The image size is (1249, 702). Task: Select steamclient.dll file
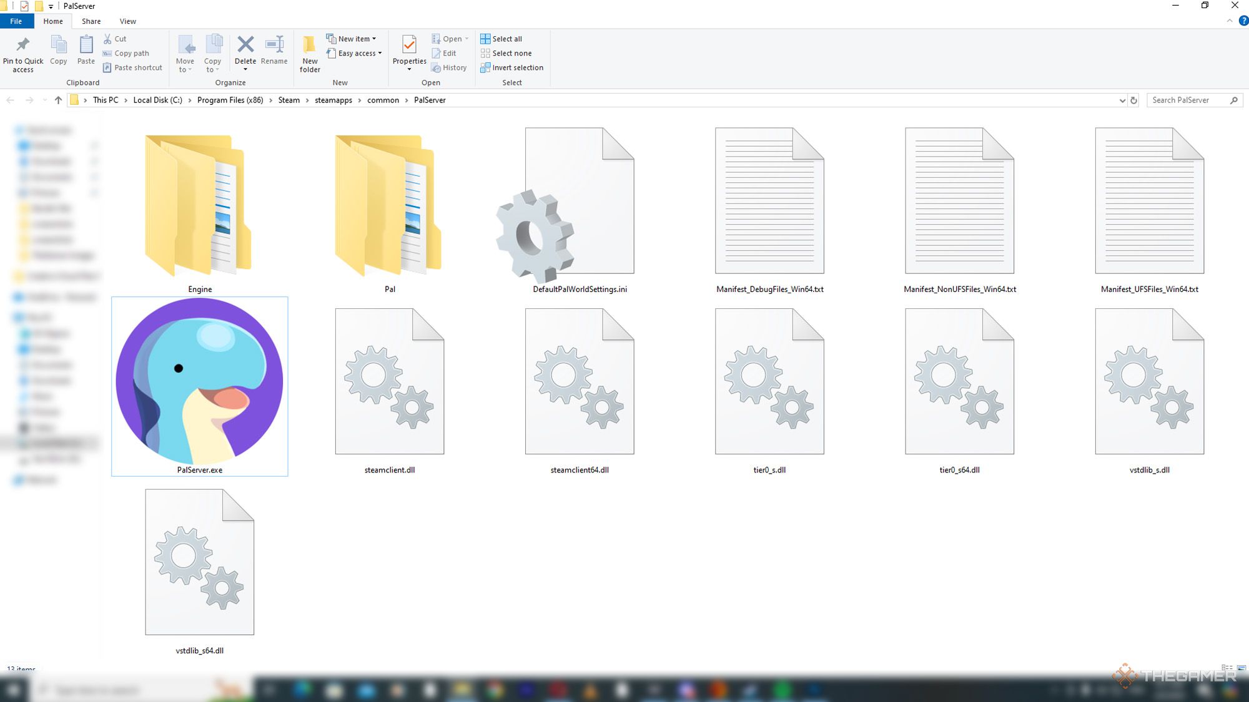pos(389,391)
